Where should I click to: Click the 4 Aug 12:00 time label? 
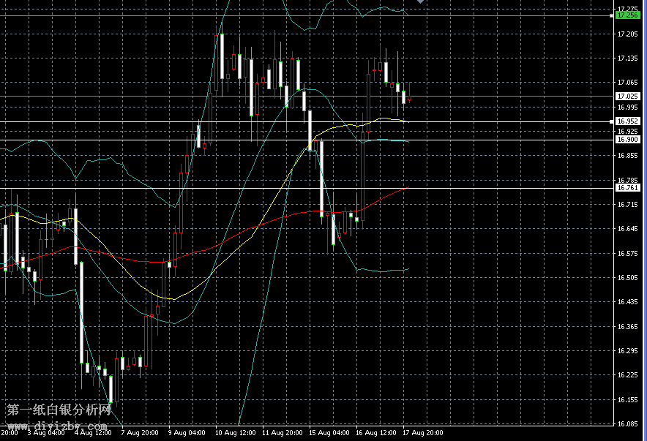93,433
